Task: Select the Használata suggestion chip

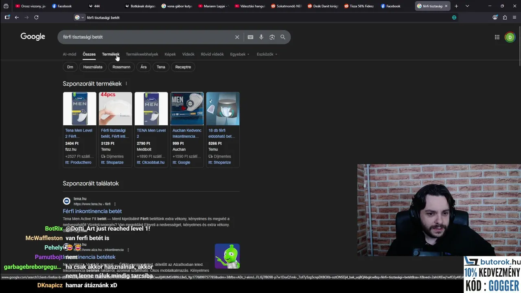Action: click(x=93, y=67)
